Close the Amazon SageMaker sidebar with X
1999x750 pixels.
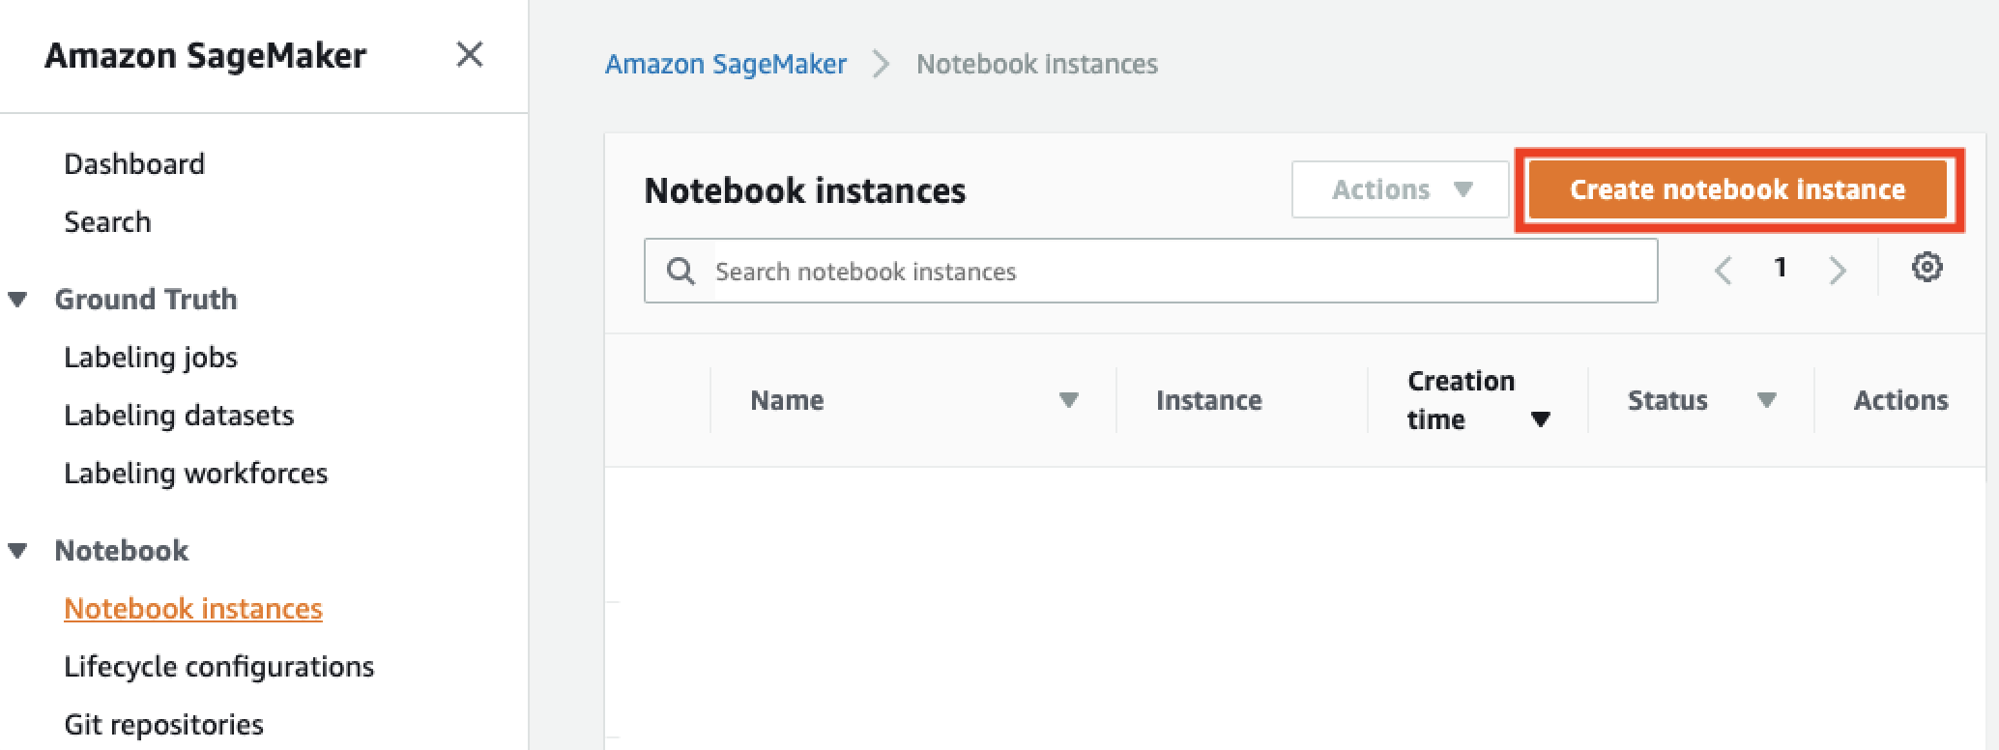pyautogui.click(x=470, y=55)
